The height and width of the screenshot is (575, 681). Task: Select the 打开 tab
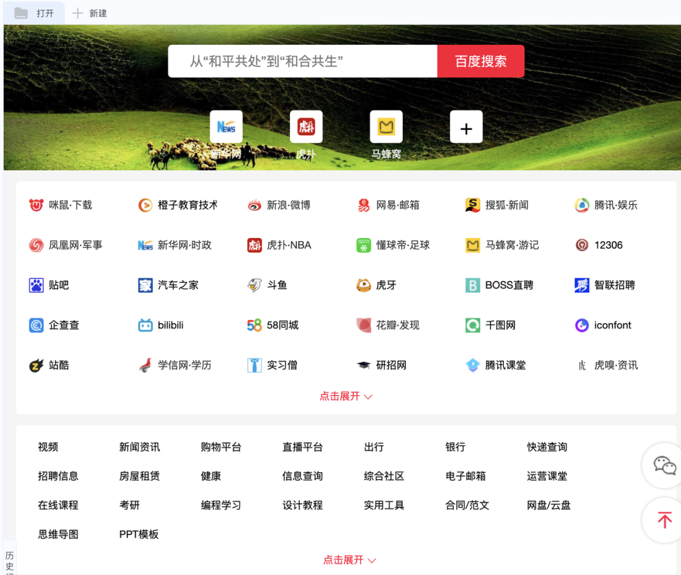pos(34,12)
